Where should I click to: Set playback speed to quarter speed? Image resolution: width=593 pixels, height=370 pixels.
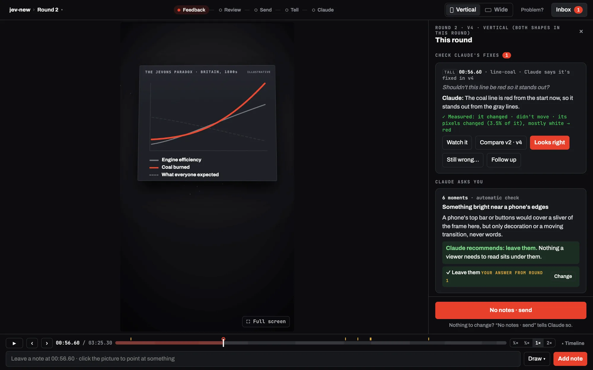[x=516, y=343]
